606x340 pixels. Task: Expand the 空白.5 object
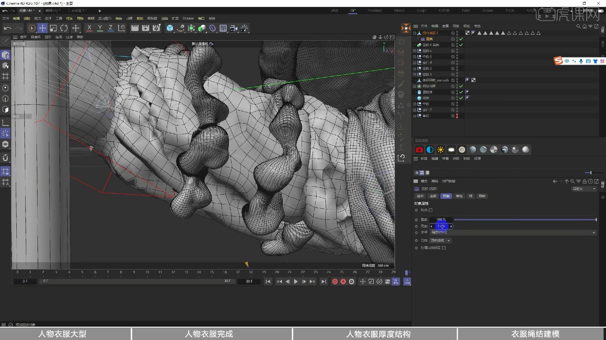click(414, 57)
